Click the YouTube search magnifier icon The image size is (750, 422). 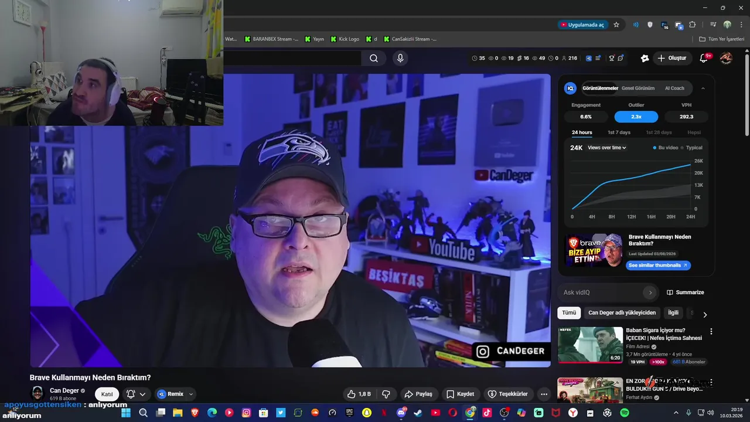(x=374, y=58)
